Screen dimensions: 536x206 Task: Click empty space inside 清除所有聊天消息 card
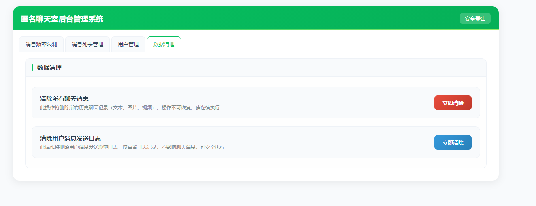pos(324,103)
